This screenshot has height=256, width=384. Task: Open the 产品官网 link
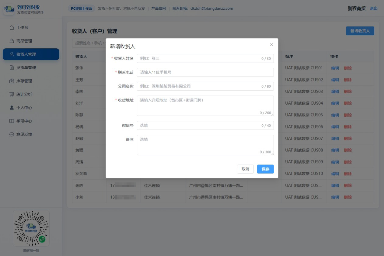click(159, 9)
